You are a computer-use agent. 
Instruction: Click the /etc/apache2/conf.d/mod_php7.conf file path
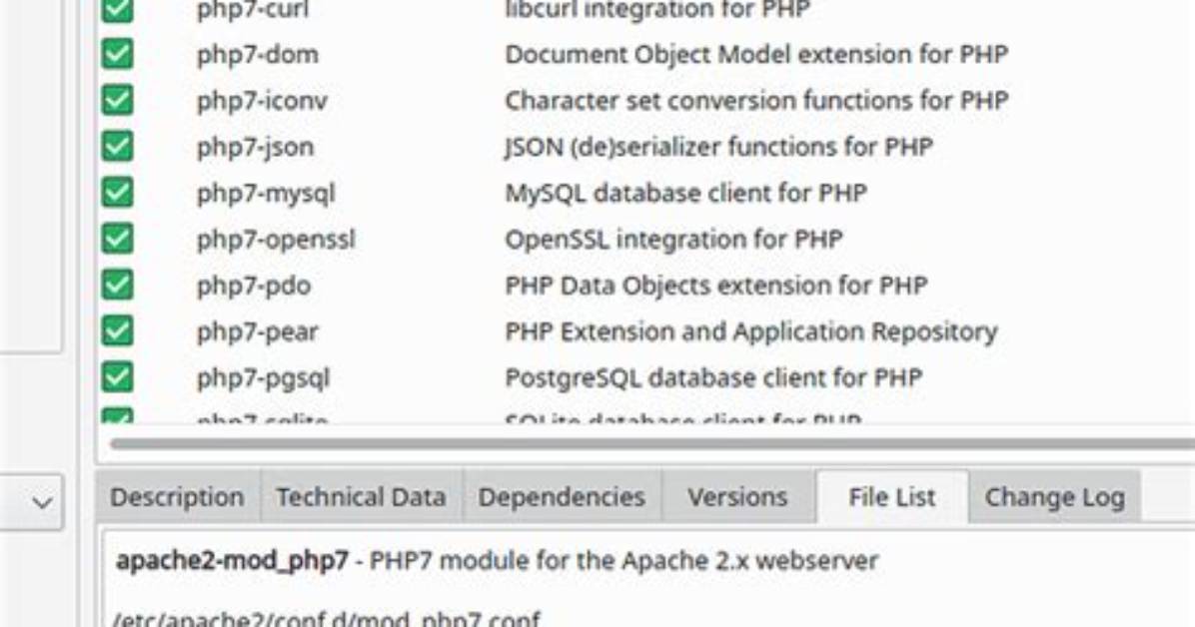[327, 618]
